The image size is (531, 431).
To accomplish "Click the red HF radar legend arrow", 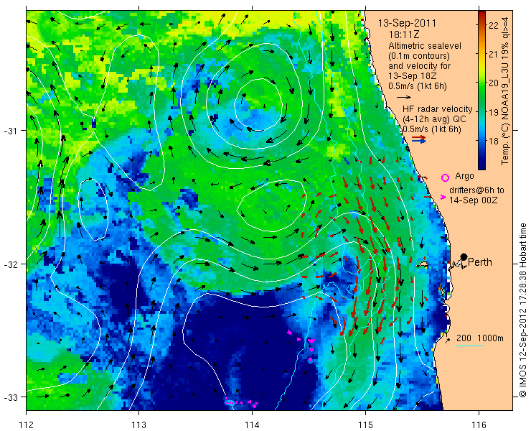I will 419,137.
